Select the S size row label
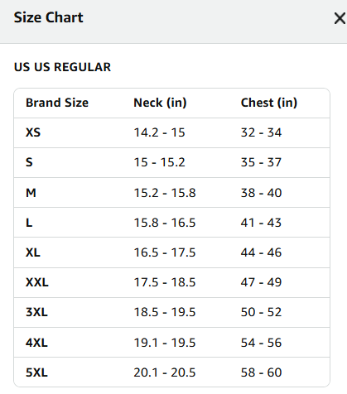The width and height of the screenshot is (347, 394). 29,162
